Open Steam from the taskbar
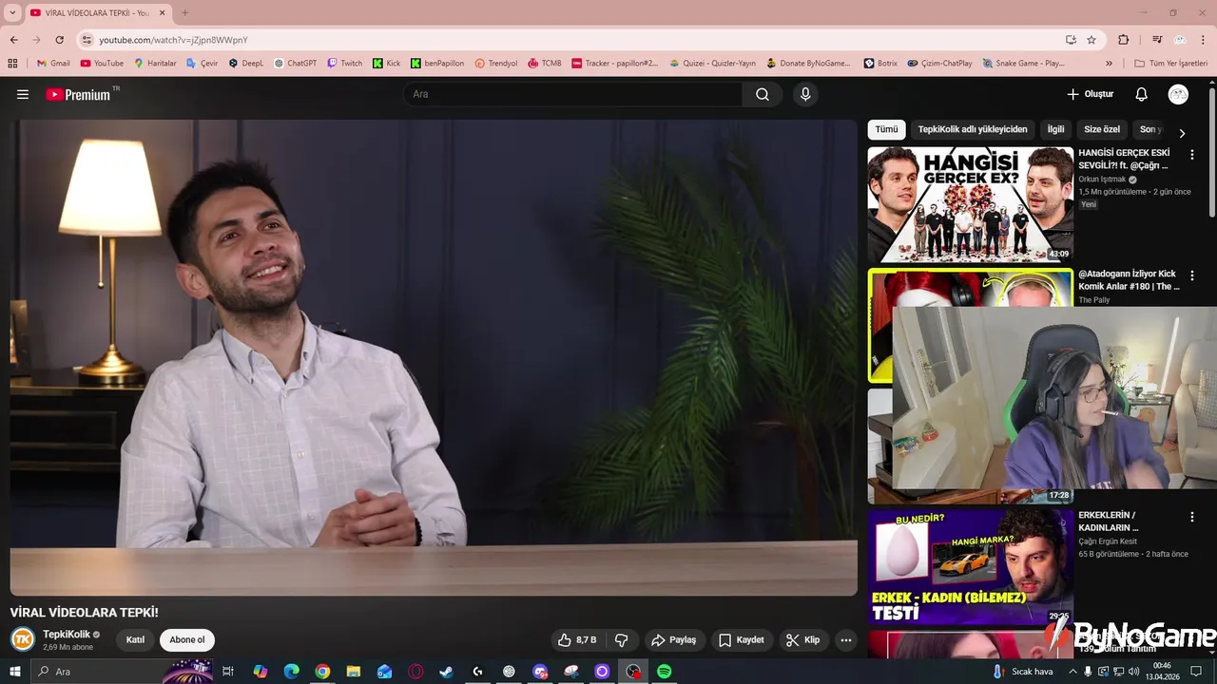This screenshot has width=1217, height=684. coord(446,672)
